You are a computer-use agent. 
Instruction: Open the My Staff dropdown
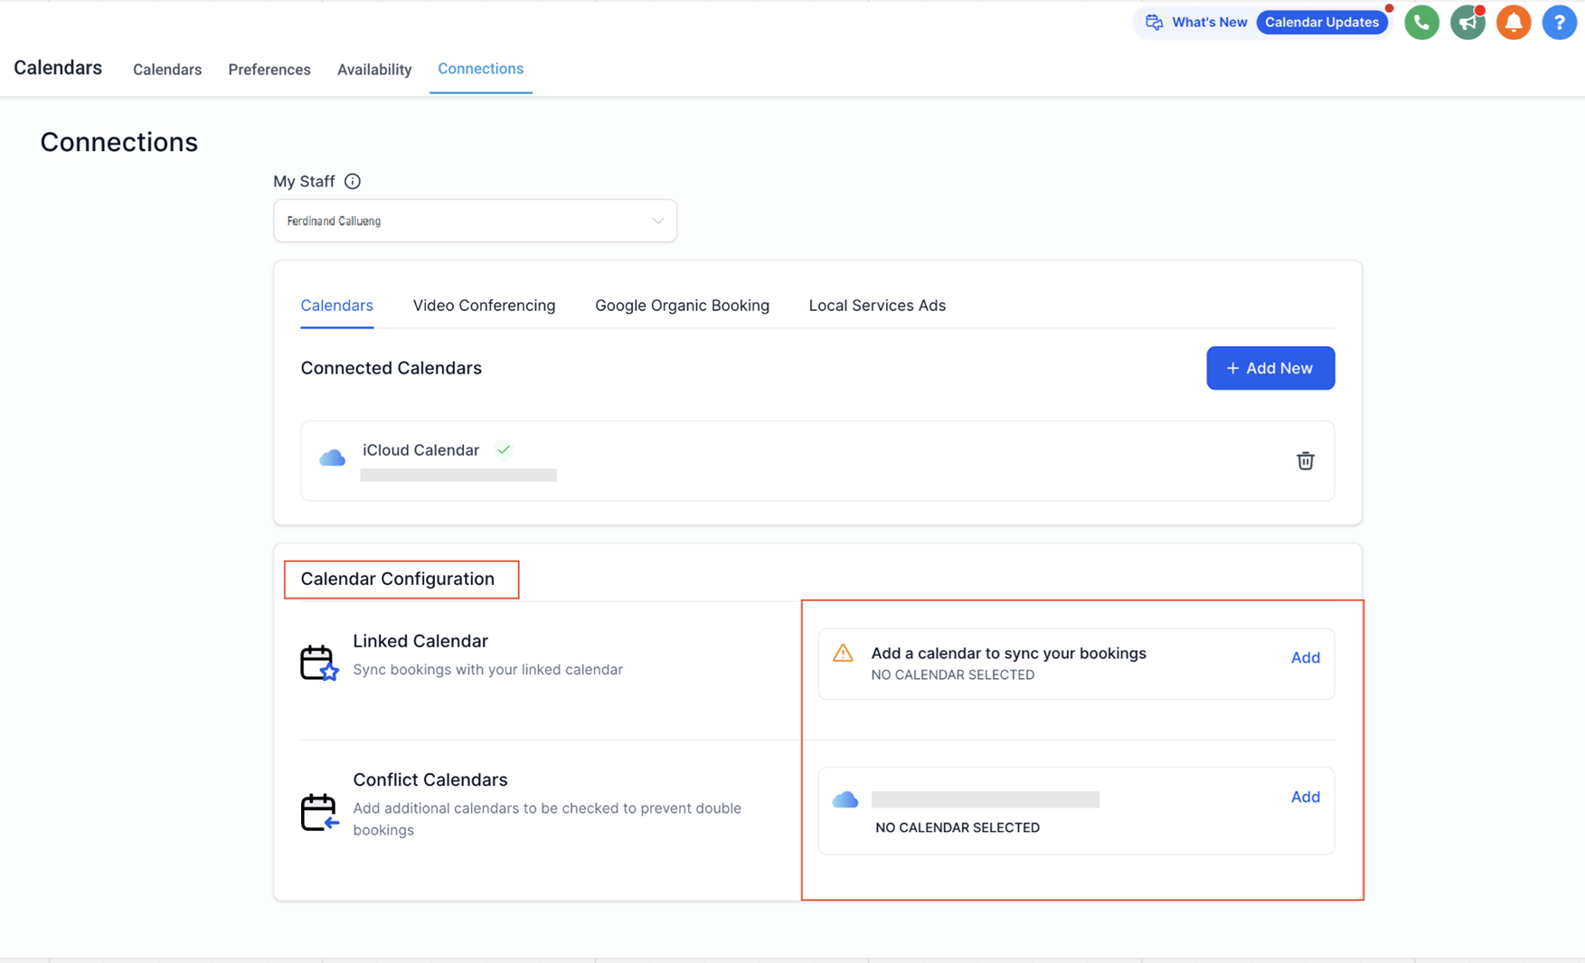[x=475, y=221]
